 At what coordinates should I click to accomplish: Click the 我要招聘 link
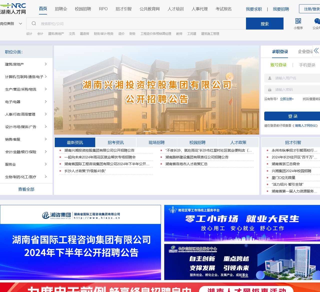coord(281,9)
